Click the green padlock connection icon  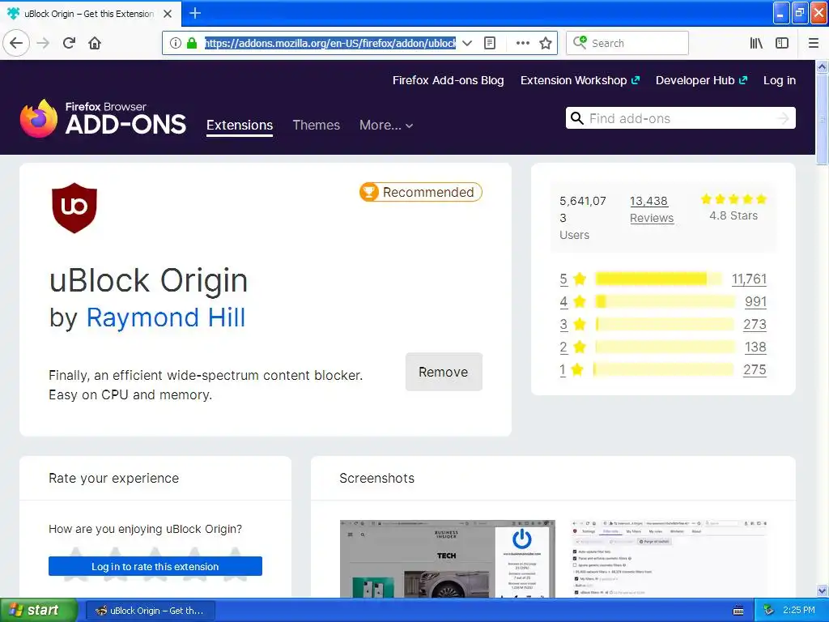(x=192, y=43)
